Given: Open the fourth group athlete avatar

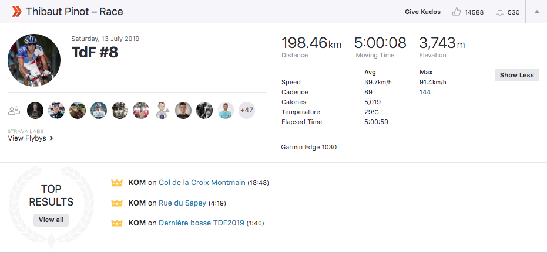Looking at the screenshot, I should 99,111.
